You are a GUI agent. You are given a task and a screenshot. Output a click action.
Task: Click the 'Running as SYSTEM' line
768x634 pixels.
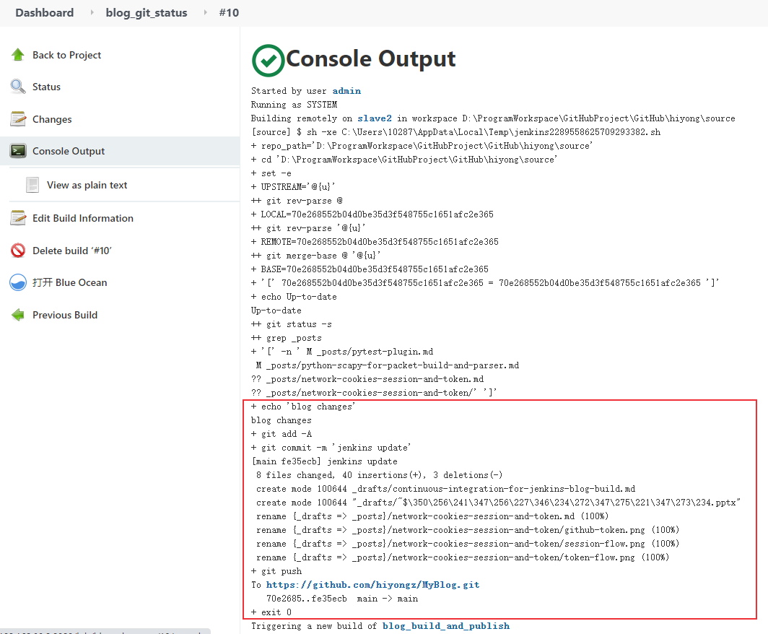[x=294, y=105]
